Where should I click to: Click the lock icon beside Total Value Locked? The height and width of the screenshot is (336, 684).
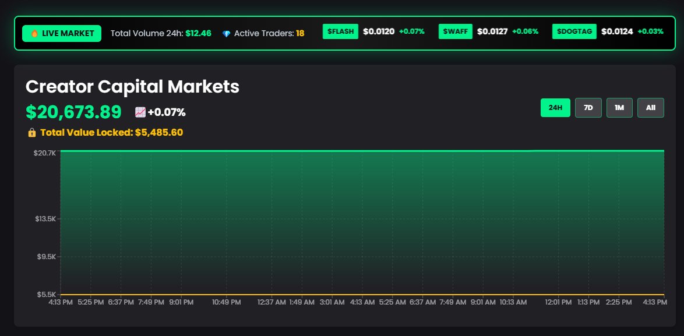32,133
